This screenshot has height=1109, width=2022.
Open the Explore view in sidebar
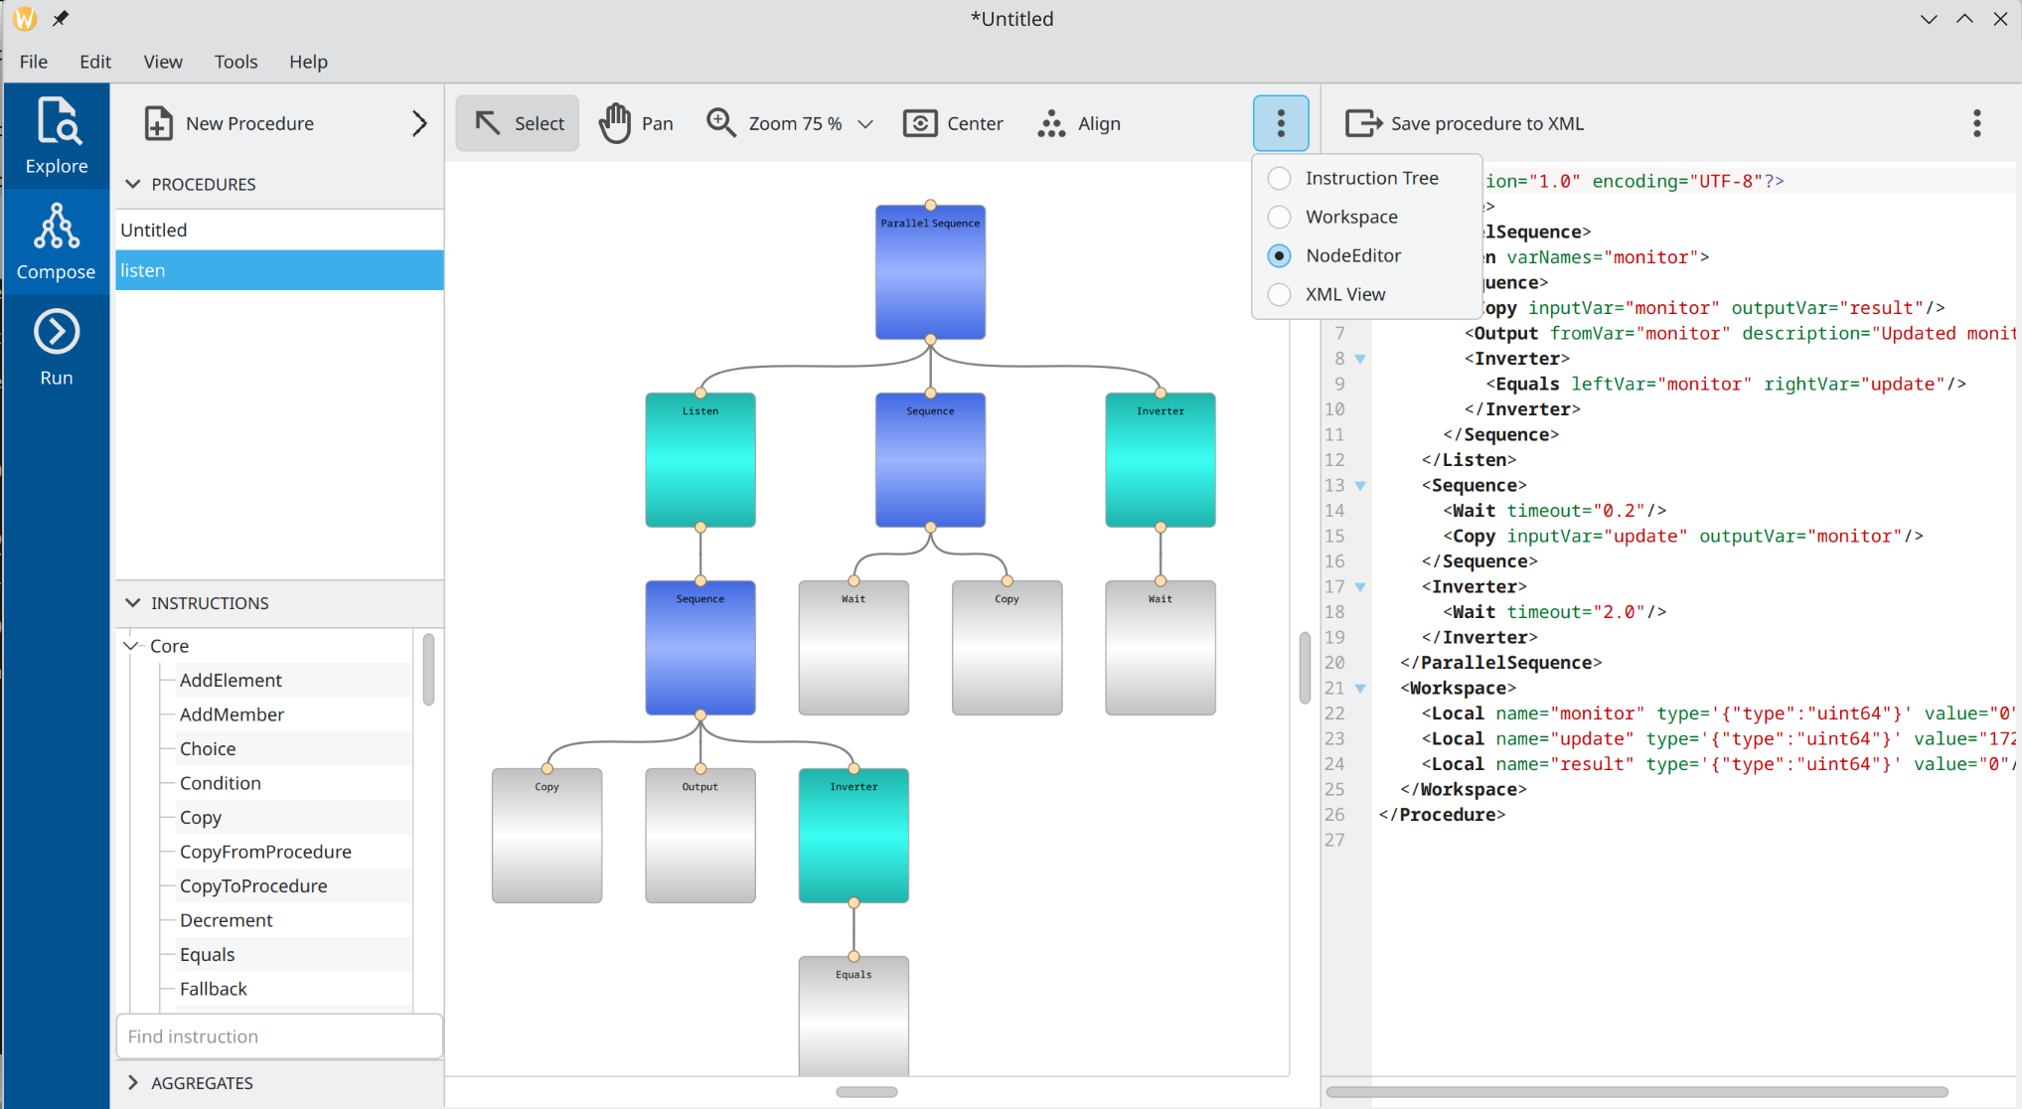57,136
